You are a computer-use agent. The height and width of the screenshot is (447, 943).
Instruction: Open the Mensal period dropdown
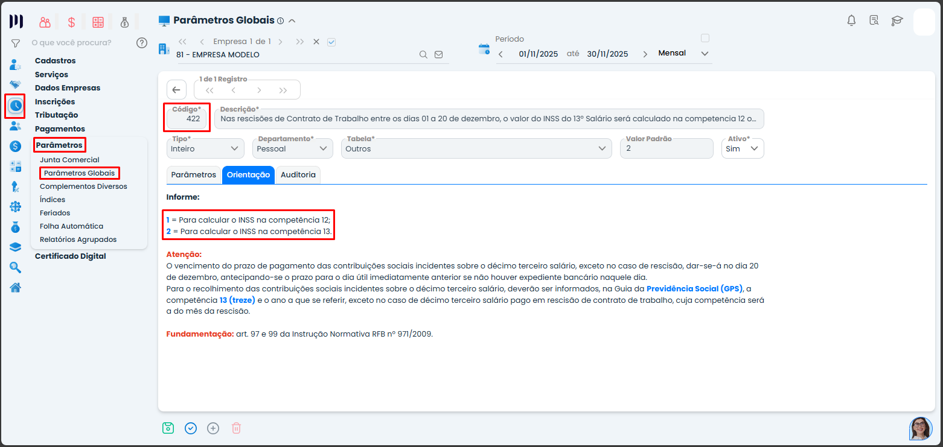683,54
